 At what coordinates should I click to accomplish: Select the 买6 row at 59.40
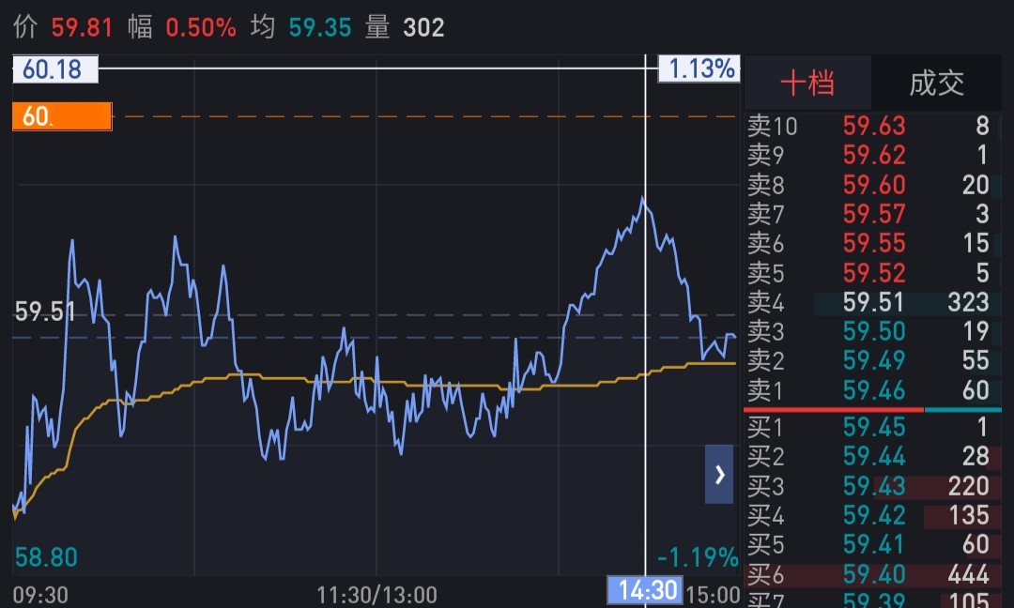[871, 574]
